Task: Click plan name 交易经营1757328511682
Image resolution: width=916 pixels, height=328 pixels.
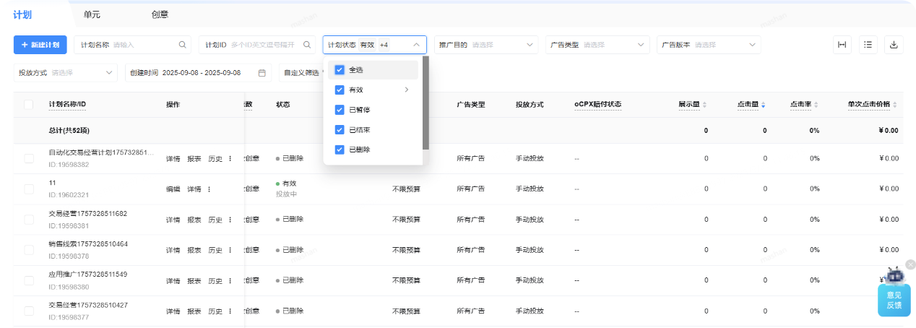Action: pos(87,214)
